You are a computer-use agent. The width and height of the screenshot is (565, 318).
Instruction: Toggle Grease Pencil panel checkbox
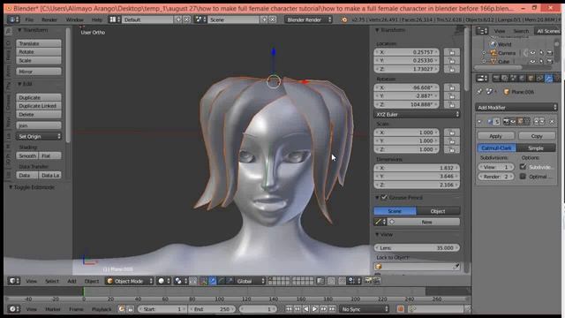click(384, 198)
